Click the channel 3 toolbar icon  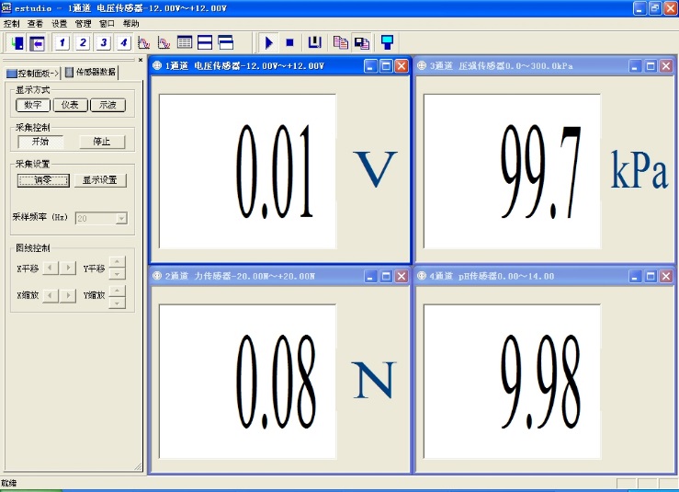tap(103, 42)
